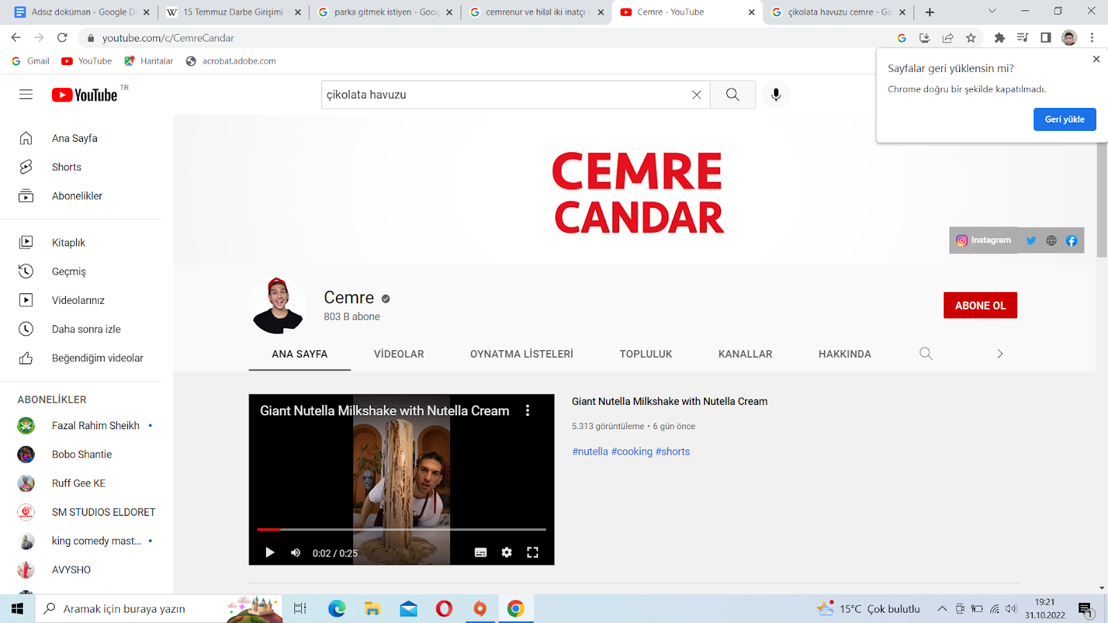The image size is (1108, 623).
Task: Click the Chrome address bar URL
Action: (168, 38)
